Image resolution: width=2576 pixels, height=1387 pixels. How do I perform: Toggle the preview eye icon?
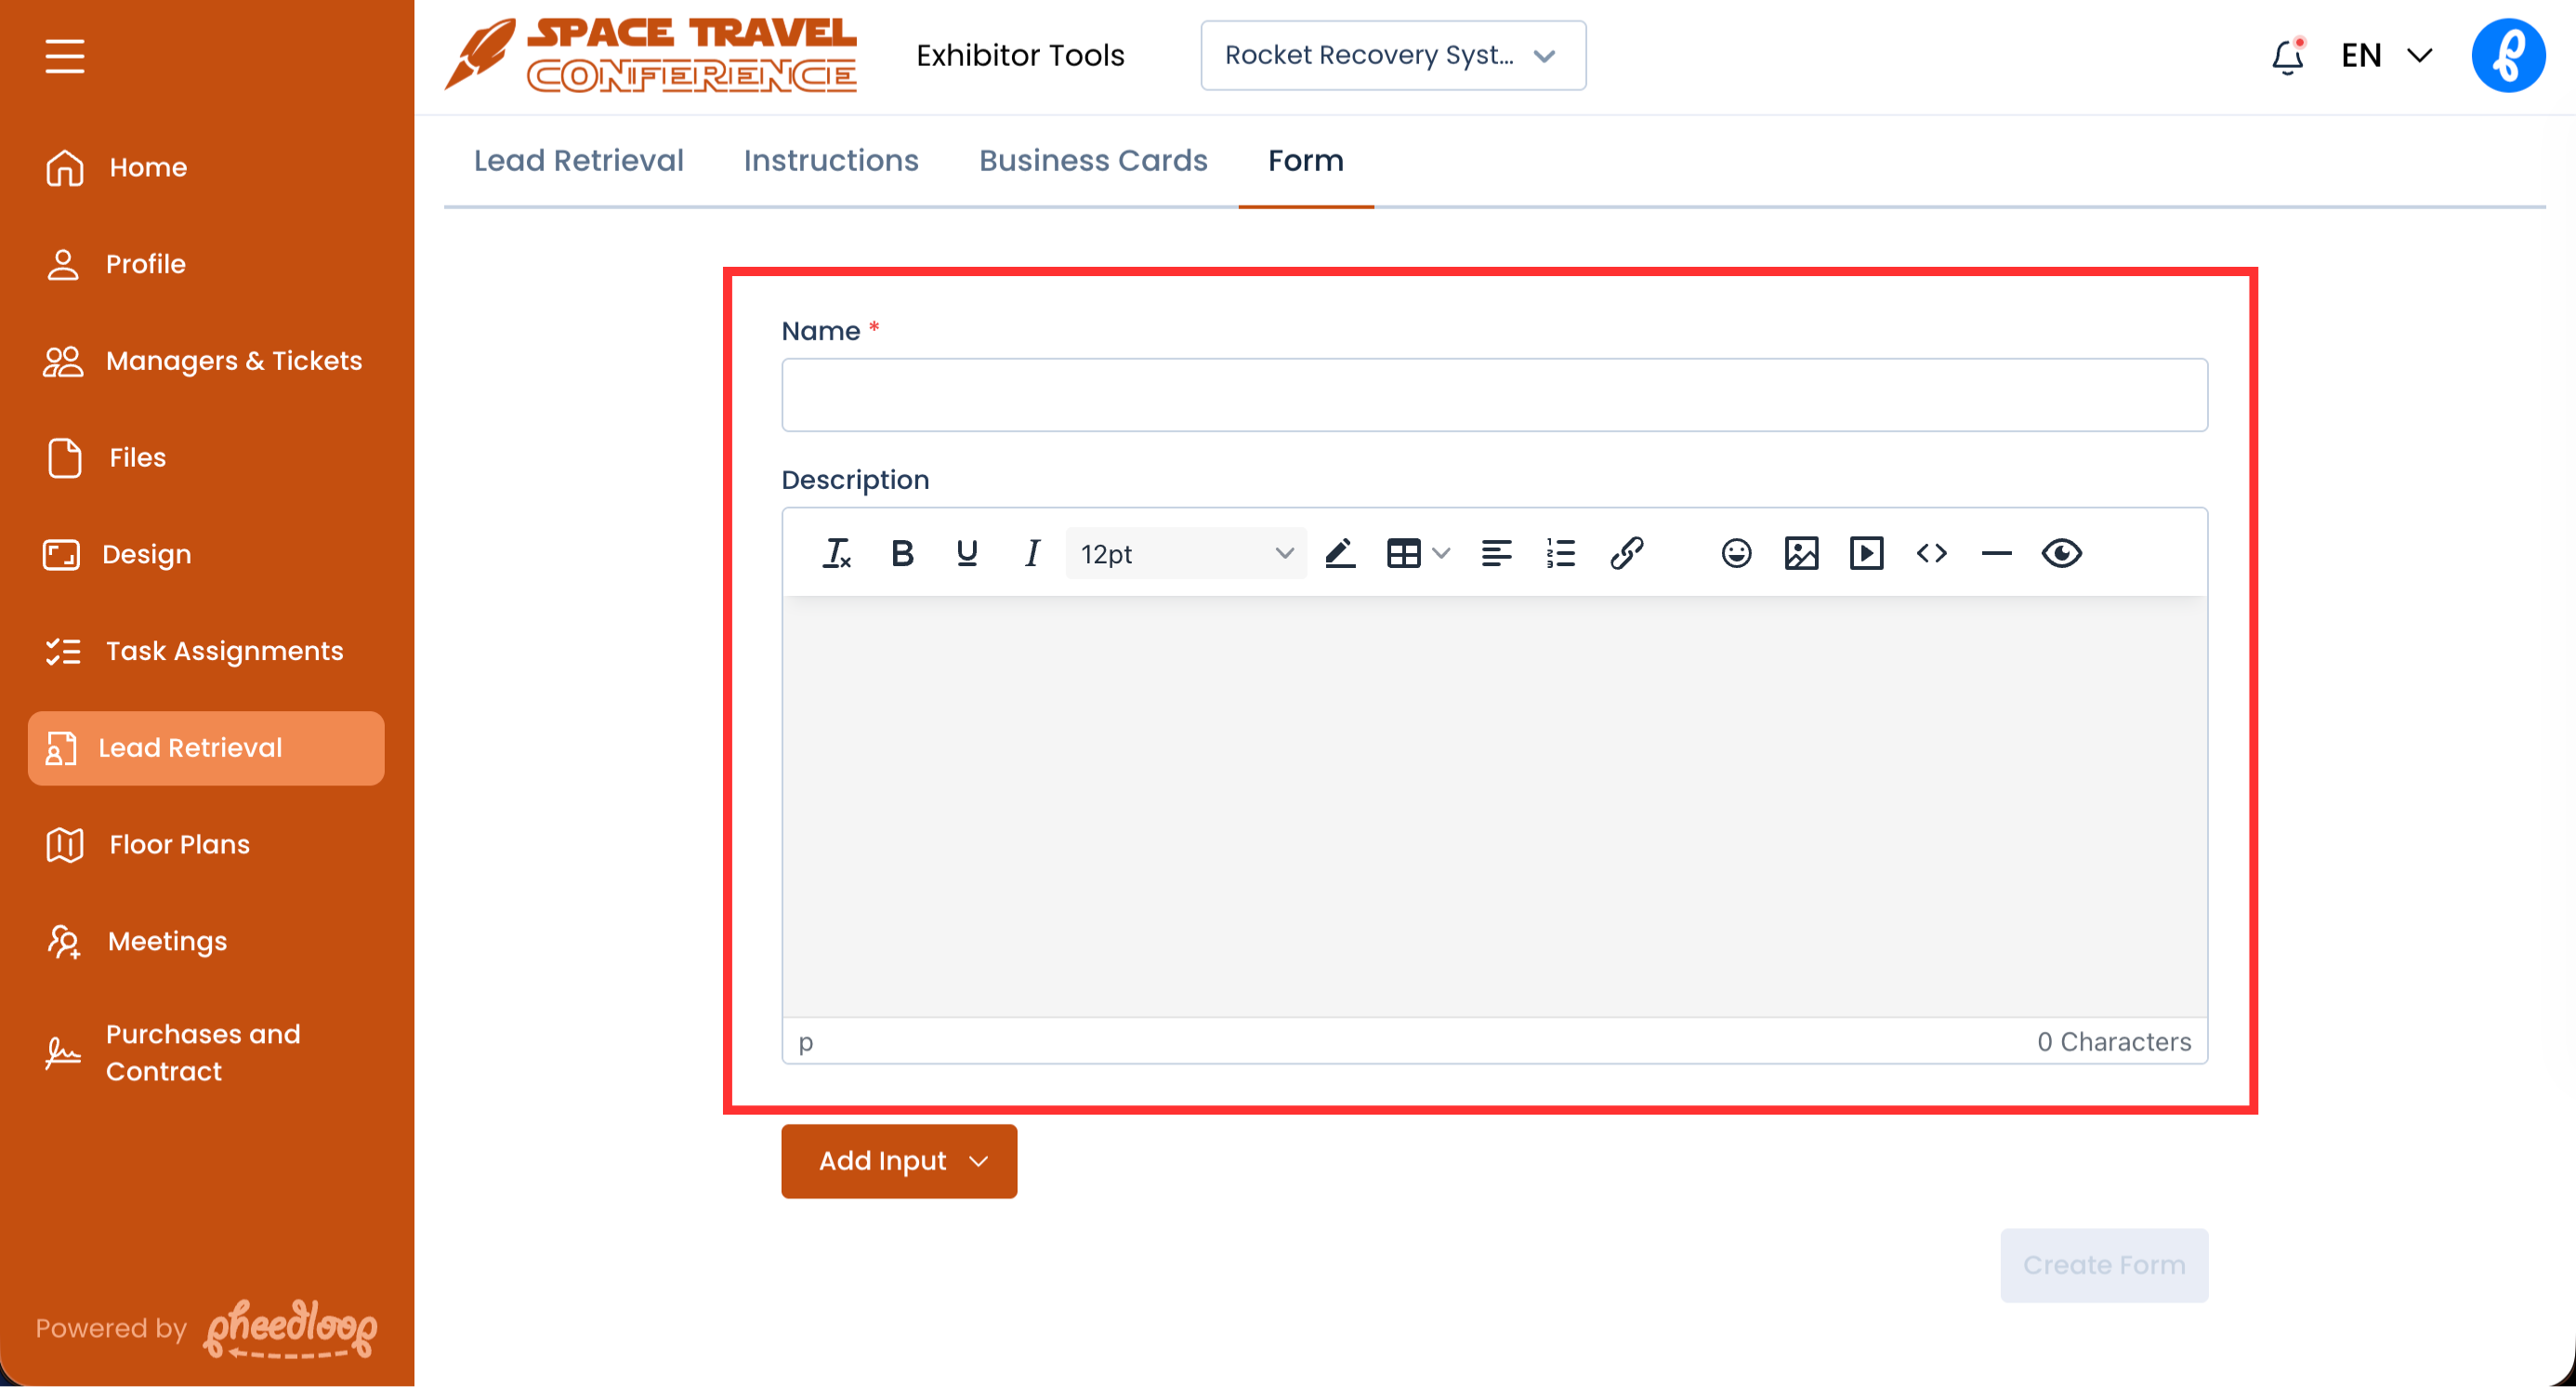(2061, 553)
